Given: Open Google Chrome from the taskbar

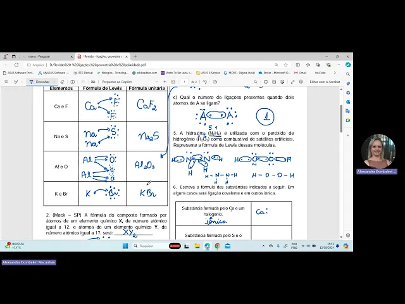Looking at the screenshot, I should coord(218,246).
